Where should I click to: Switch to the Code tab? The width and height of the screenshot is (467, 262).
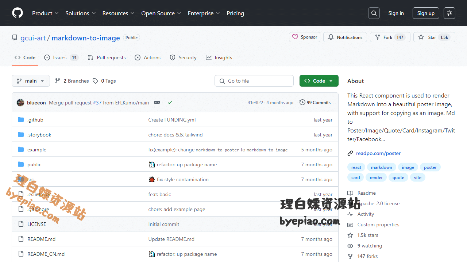(25, 57)
